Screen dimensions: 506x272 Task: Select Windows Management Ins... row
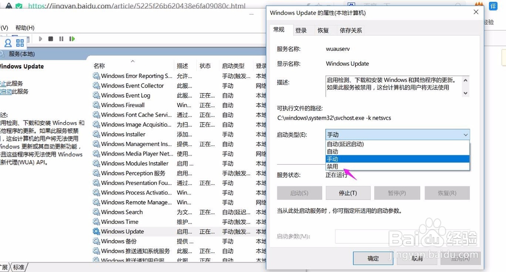click(x=179, y=144)
